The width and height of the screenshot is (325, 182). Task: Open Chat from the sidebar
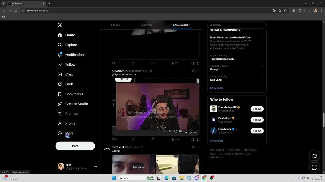65,74
